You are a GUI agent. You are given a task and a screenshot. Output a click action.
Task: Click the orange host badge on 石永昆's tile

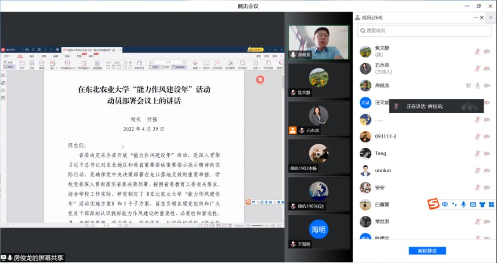(x=292, y=130)
